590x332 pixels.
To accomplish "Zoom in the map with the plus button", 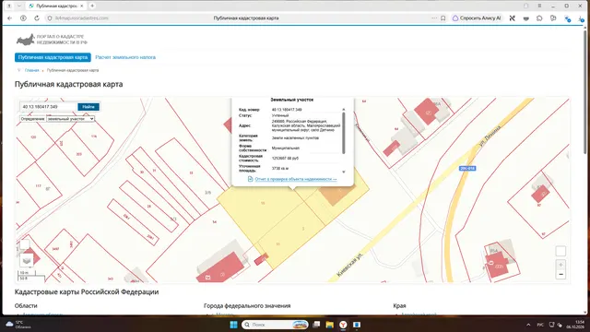I will [x=560, y=265].
